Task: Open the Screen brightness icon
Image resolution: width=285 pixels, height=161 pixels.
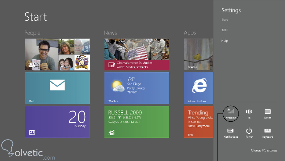Action: (x=268, y=112)
